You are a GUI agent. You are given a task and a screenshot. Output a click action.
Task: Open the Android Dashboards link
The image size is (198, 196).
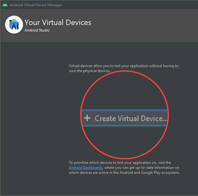pos(85,168)
